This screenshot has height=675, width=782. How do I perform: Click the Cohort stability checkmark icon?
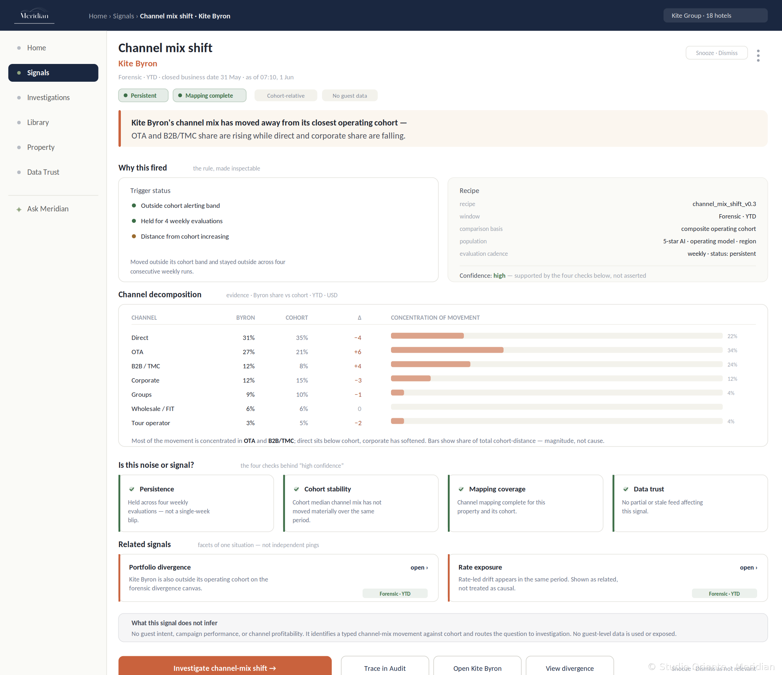point(297,489)
